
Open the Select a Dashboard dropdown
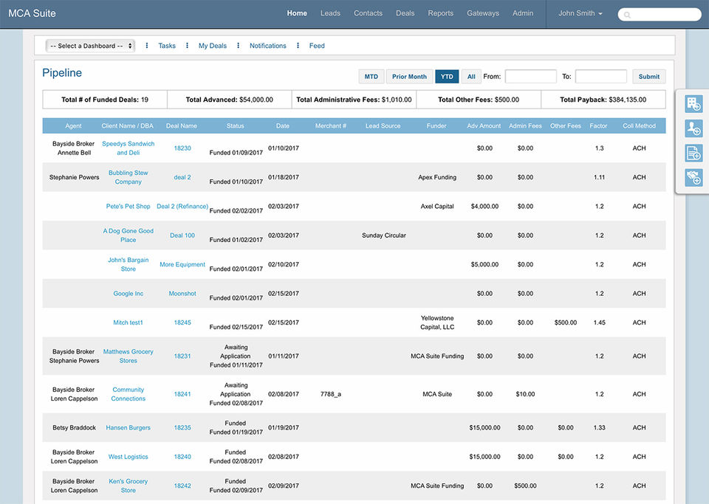pyautogui.click(x=90, y=46)
